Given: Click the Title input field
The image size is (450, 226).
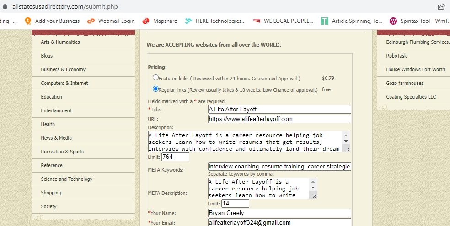Looking at the screenshot, I should (x=279, y=110).
